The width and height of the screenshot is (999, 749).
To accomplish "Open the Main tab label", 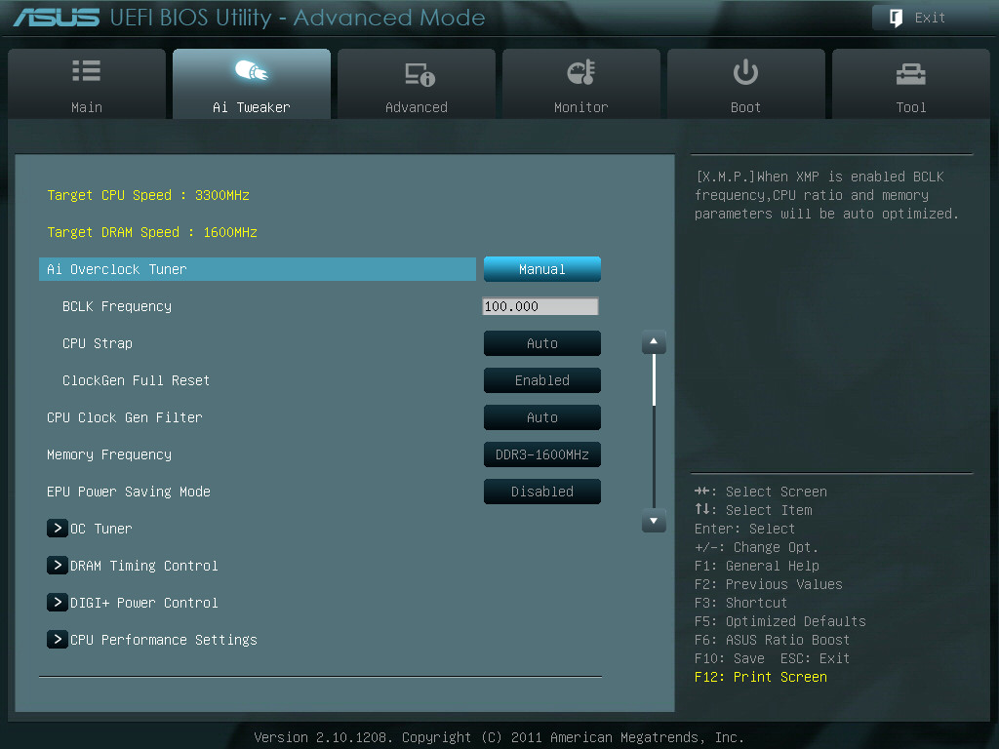I will point(87,107).
